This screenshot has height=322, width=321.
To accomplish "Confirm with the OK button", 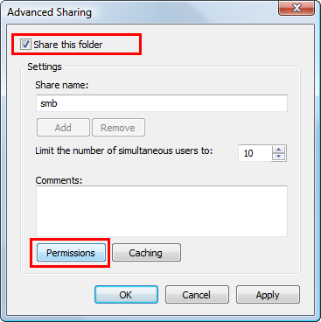I will pos(126,295).
